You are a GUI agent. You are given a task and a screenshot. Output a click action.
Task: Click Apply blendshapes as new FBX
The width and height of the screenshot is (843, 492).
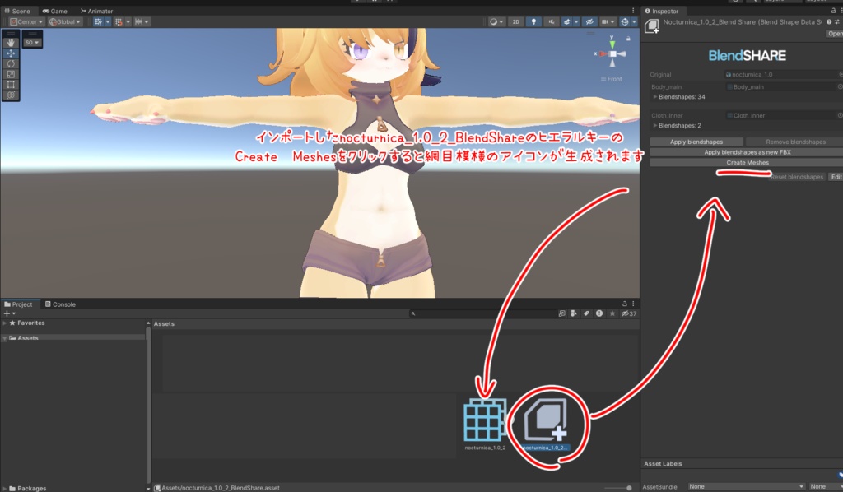point(746,152)
